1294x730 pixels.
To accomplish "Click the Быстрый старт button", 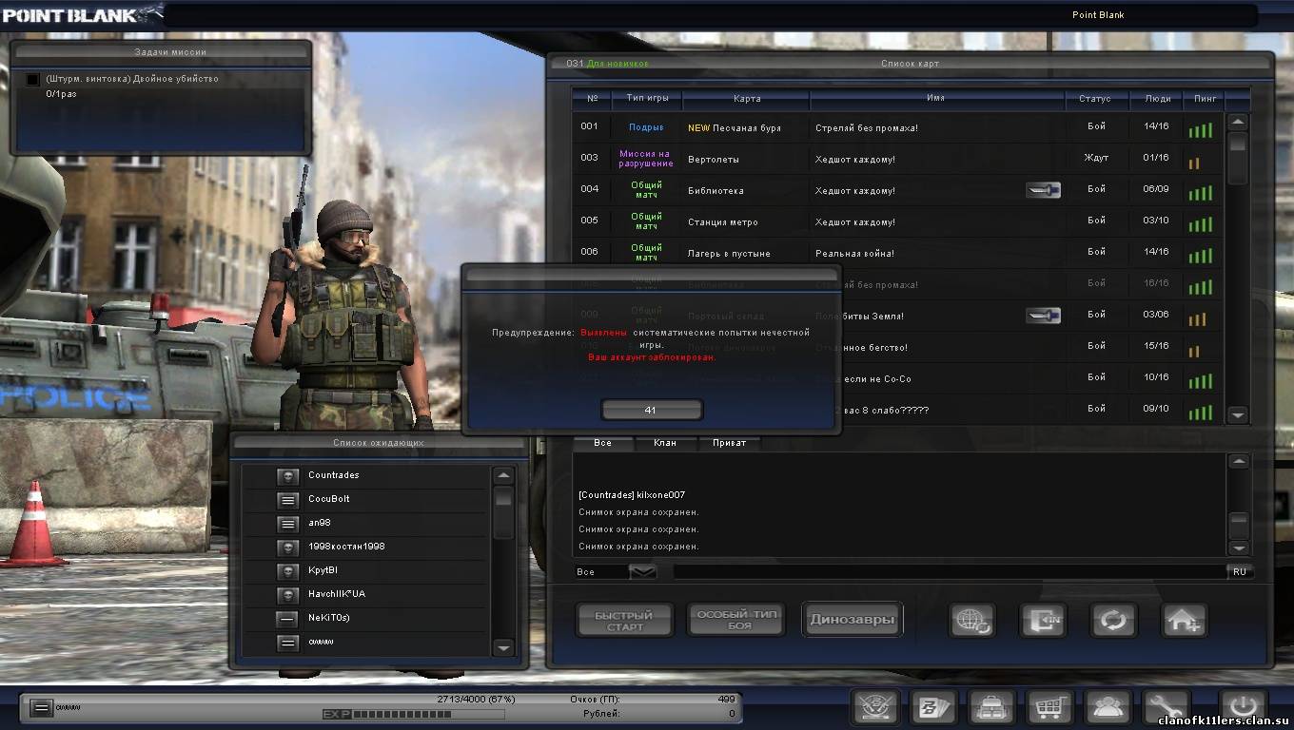I will [624, 621].
